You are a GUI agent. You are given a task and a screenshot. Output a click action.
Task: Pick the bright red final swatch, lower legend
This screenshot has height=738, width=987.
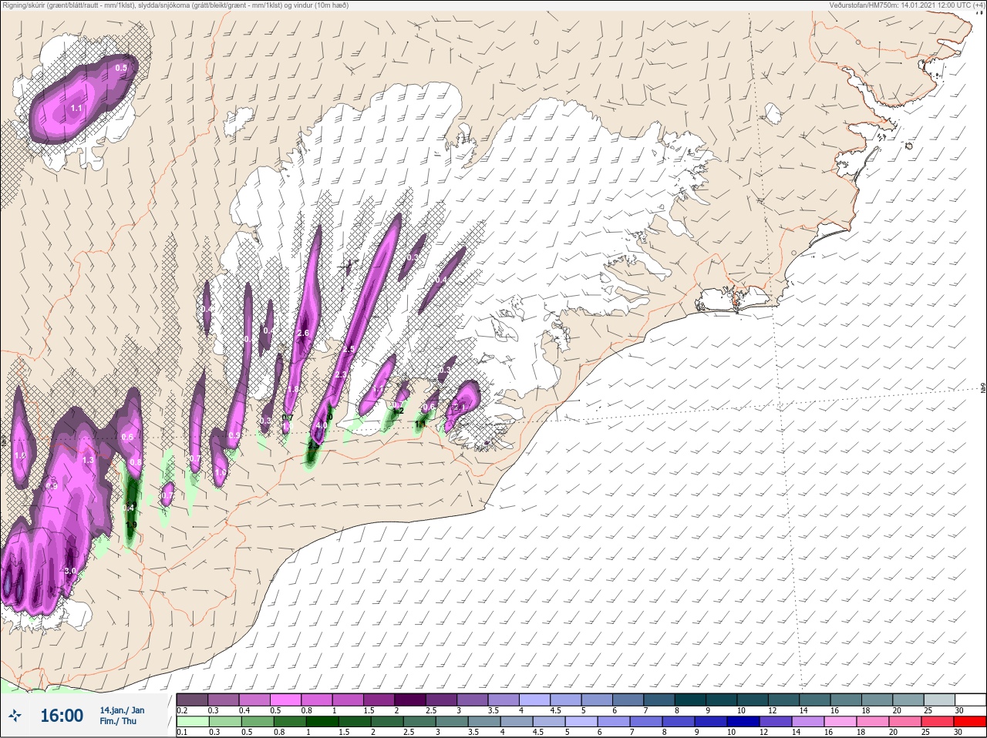970,723
